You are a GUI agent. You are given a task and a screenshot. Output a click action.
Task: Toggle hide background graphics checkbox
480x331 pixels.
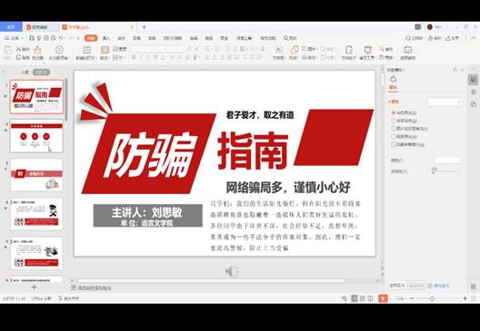coord(394,144)
